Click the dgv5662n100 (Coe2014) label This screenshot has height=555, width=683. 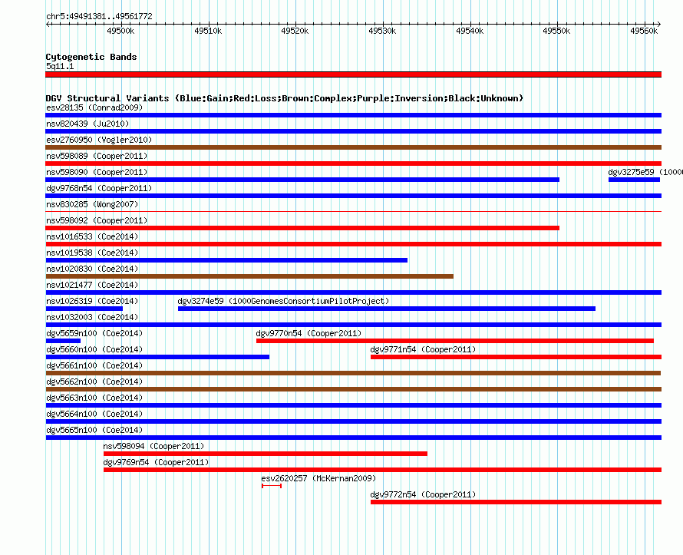94,382
